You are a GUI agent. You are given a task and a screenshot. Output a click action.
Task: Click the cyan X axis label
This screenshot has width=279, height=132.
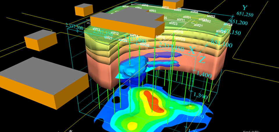(x=192, y=50)
